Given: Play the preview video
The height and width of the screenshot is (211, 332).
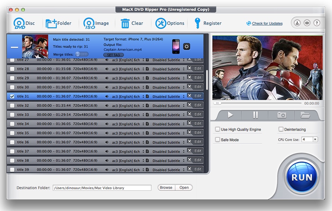Looking at the screenshot, I should 230,115.
